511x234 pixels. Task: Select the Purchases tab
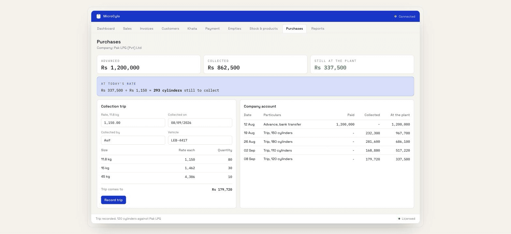(x=295, y=29)
